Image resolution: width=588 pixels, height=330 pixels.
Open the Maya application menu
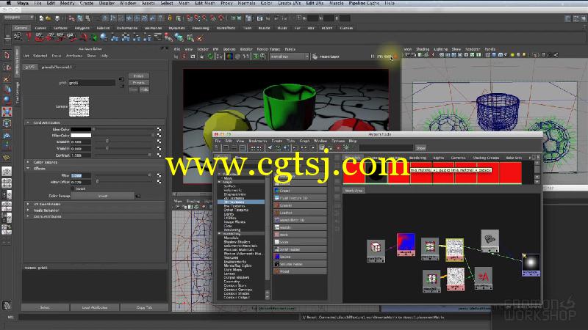coord(23,3)
